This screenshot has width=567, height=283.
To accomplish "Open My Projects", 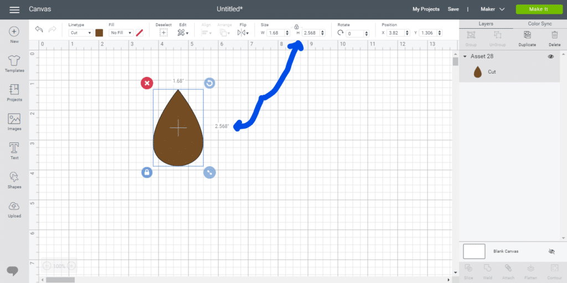I will point(426,9).
